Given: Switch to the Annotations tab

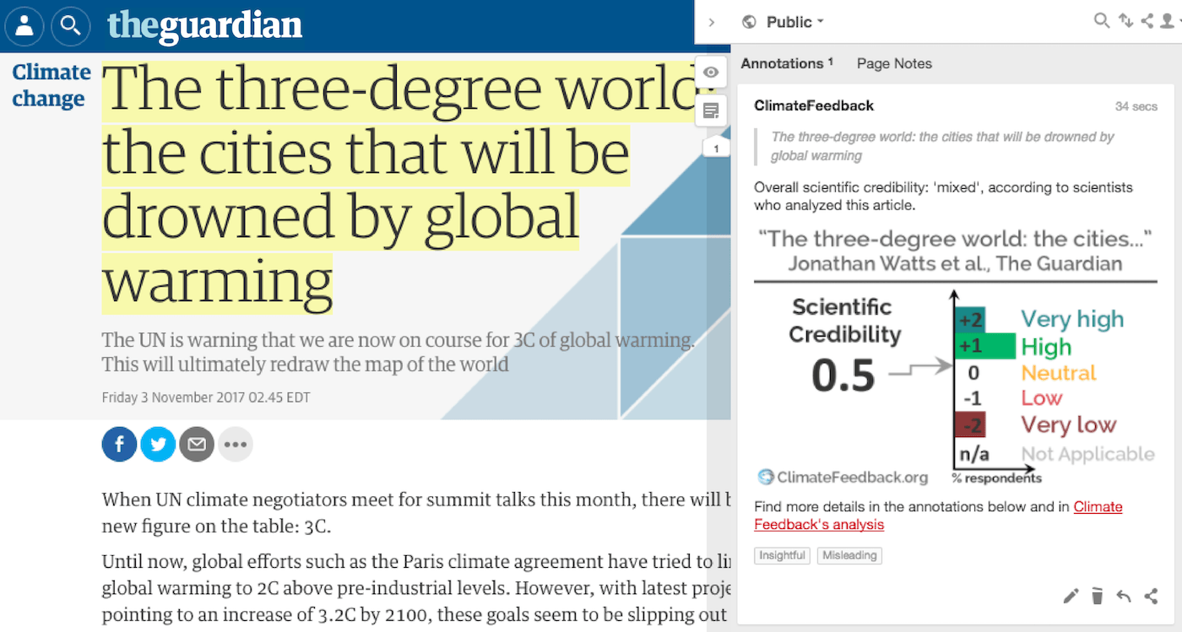Looking at the screenshot, I should [x=787, y=63].
